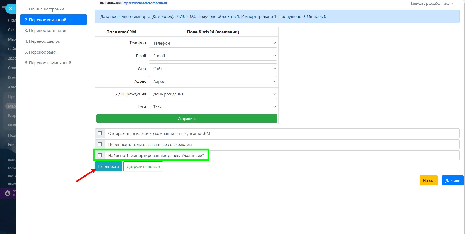Expand the Адрес mapping dropdown
465x234 pixels.
213,81
